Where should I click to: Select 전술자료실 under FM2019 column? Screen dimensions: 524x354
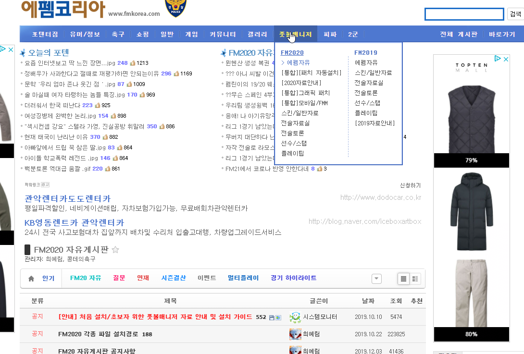(369, 83)
